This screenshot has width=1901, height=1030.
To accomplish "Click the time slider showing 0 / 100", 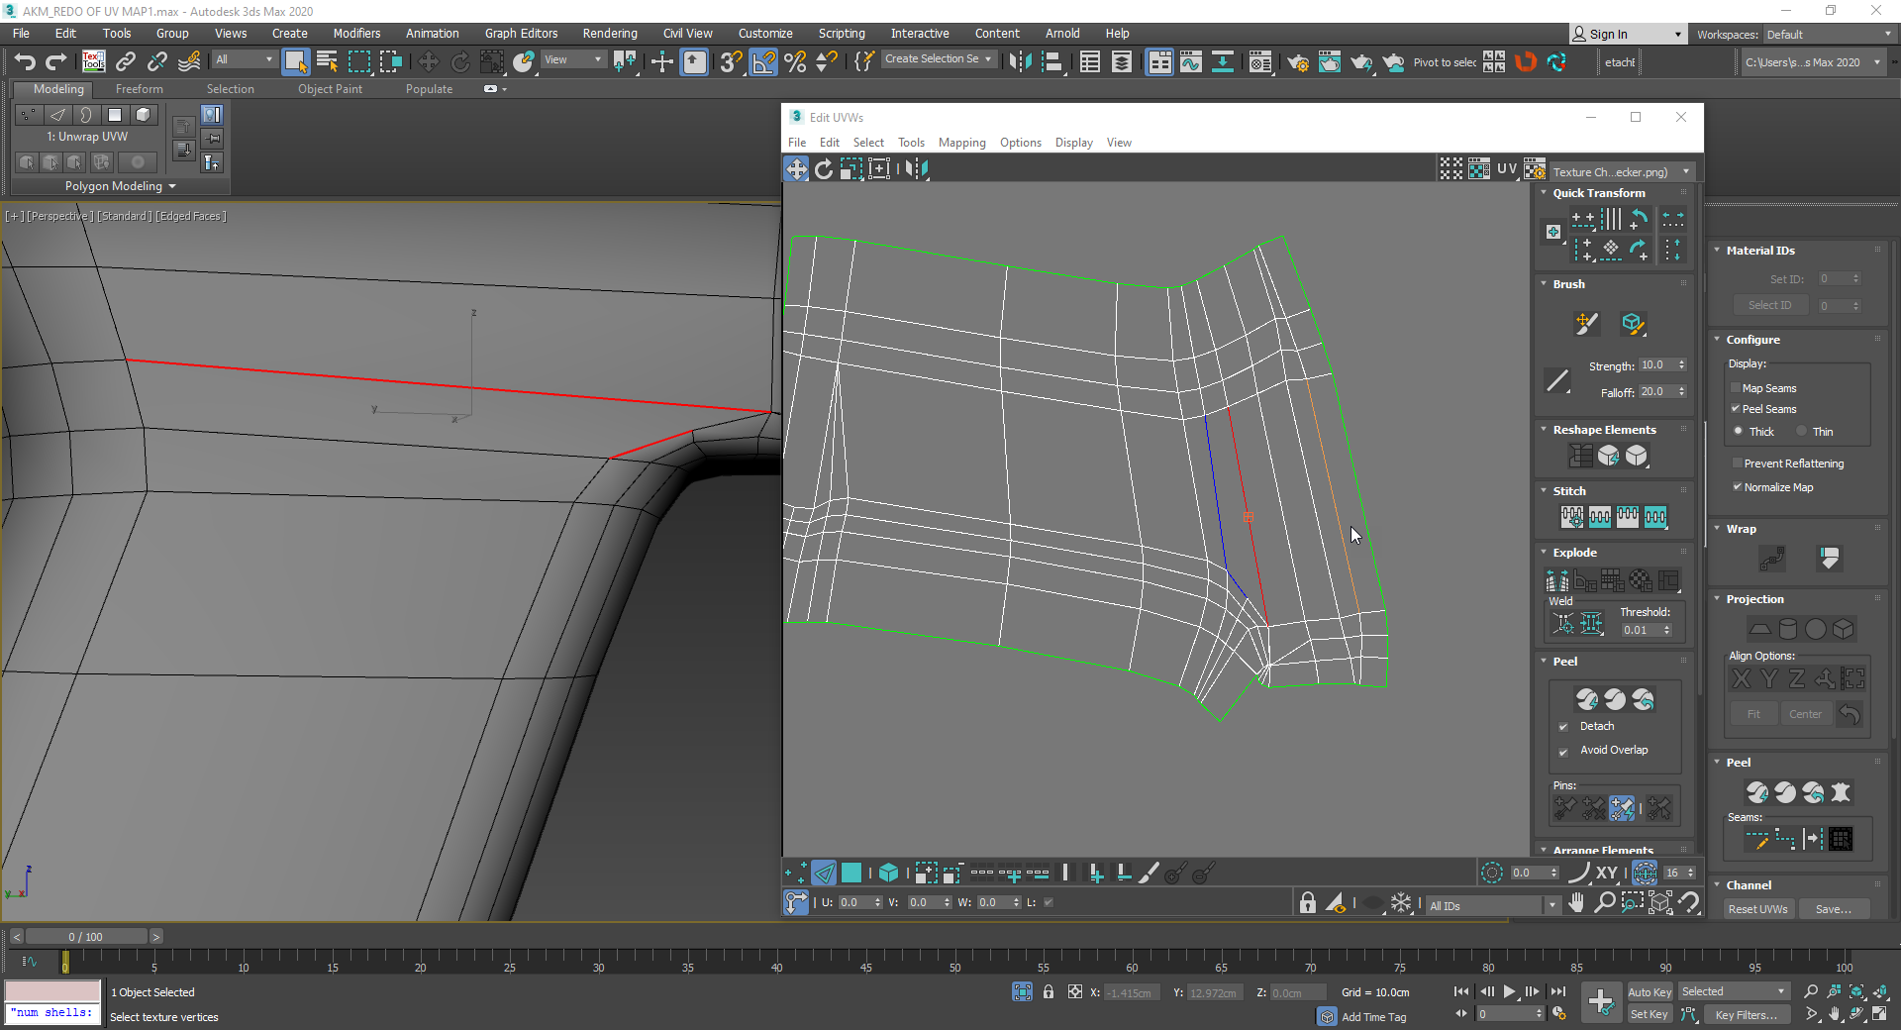I will 85,937.
